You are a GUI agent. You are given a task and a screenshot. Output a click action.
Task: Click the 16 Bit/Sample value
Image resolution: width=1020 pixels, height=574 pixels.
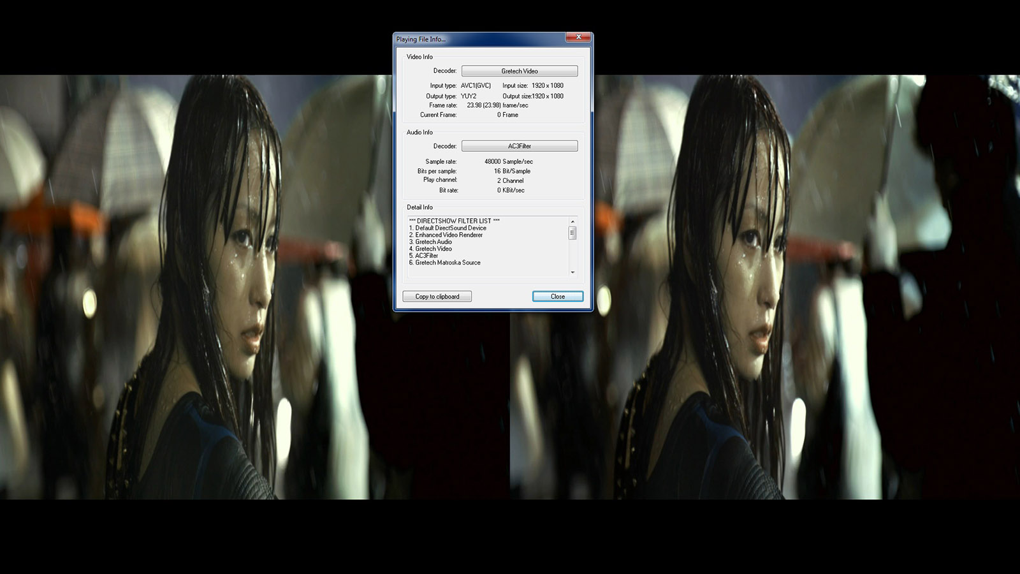pos(512,171)
